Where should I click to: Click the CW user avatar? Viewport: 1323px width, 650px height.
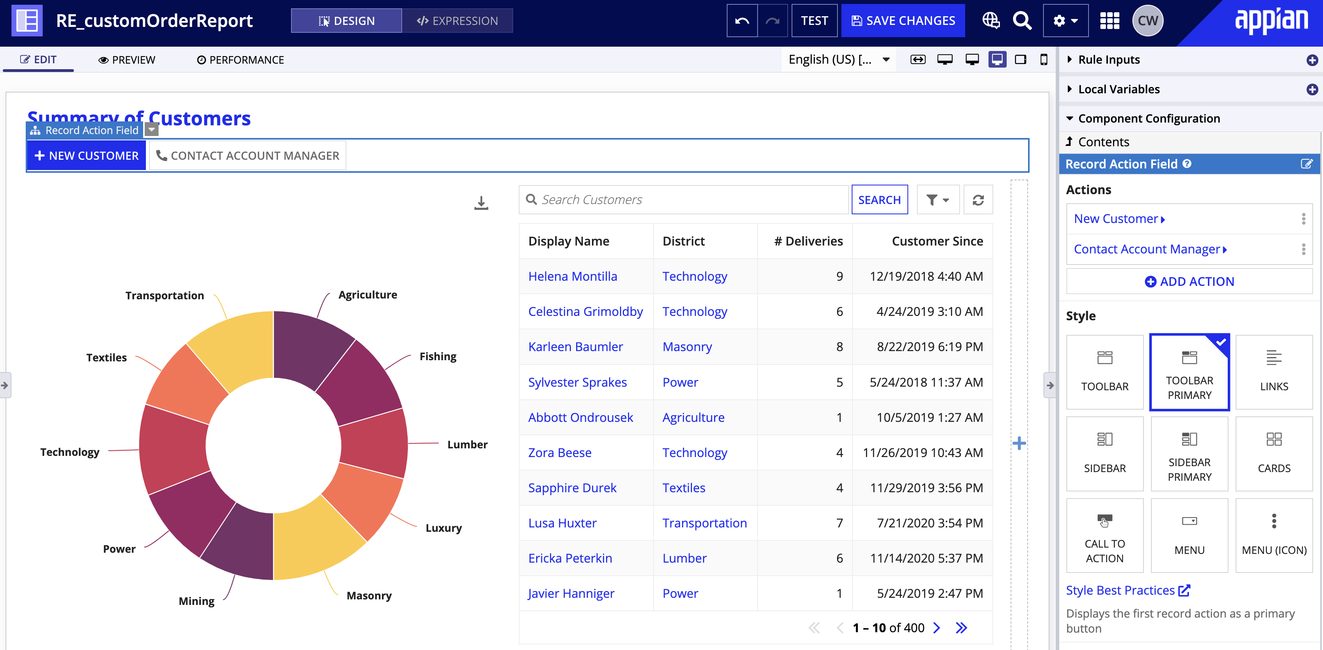tap(1147, 21)
